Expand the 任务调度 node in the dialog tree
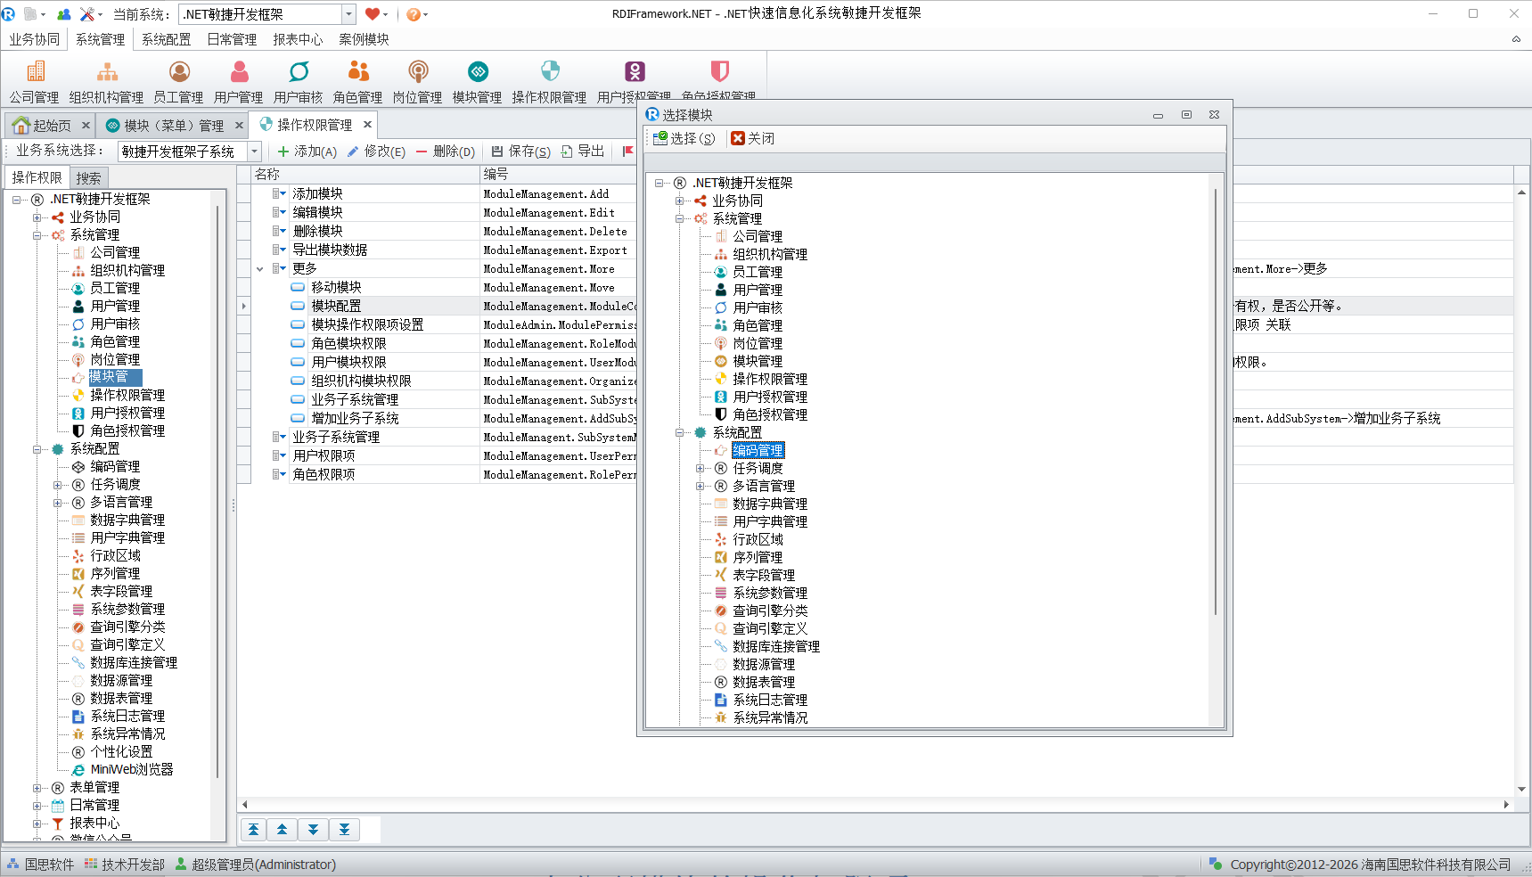This screenshot has height=877, width=1532. (700, 468)
